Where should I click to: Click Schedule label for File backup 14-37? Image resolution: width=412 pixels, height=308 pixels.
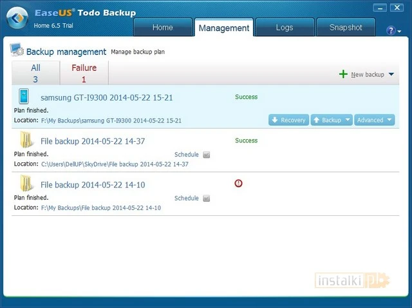pyautogui.click(x=187, y=155)
